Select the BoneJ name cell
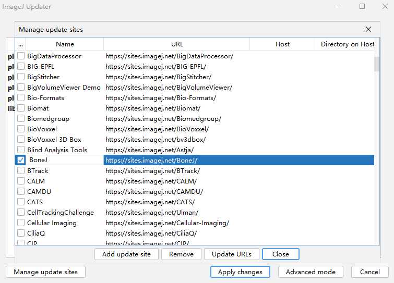Viewport: 394px width, 283px height. point(64,160)
